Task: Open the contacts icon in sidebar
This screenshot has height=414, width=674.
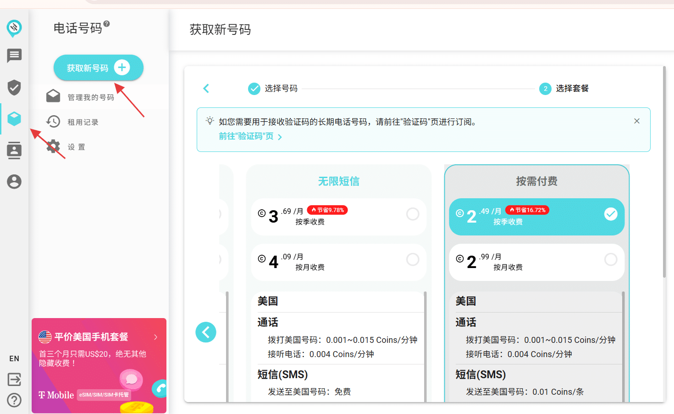Action: click(x=14, y=150)
